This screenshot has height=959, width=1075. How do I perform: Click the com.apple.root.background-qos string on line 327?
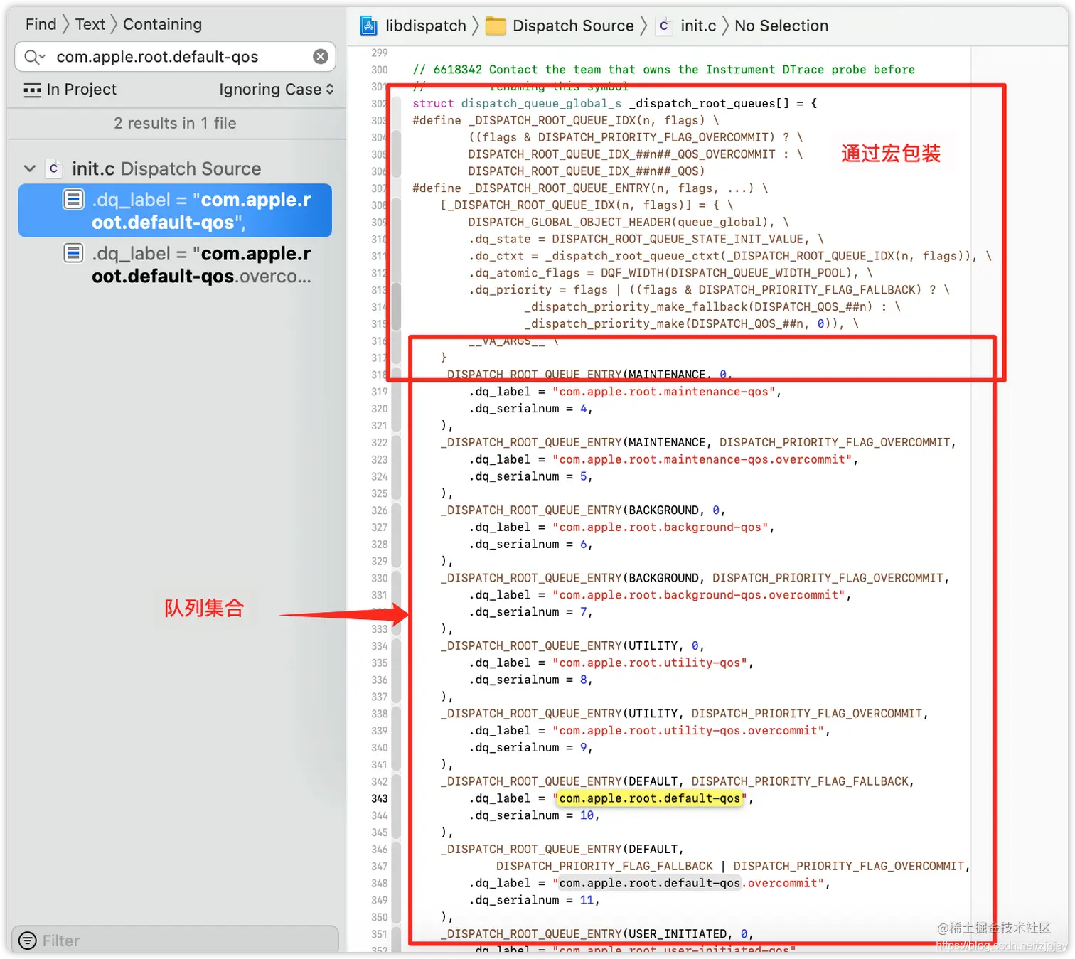coord(660,527)
